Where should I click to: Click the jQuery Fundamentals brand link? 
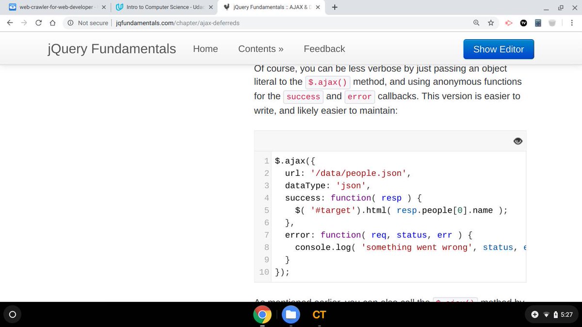(112, 49)
